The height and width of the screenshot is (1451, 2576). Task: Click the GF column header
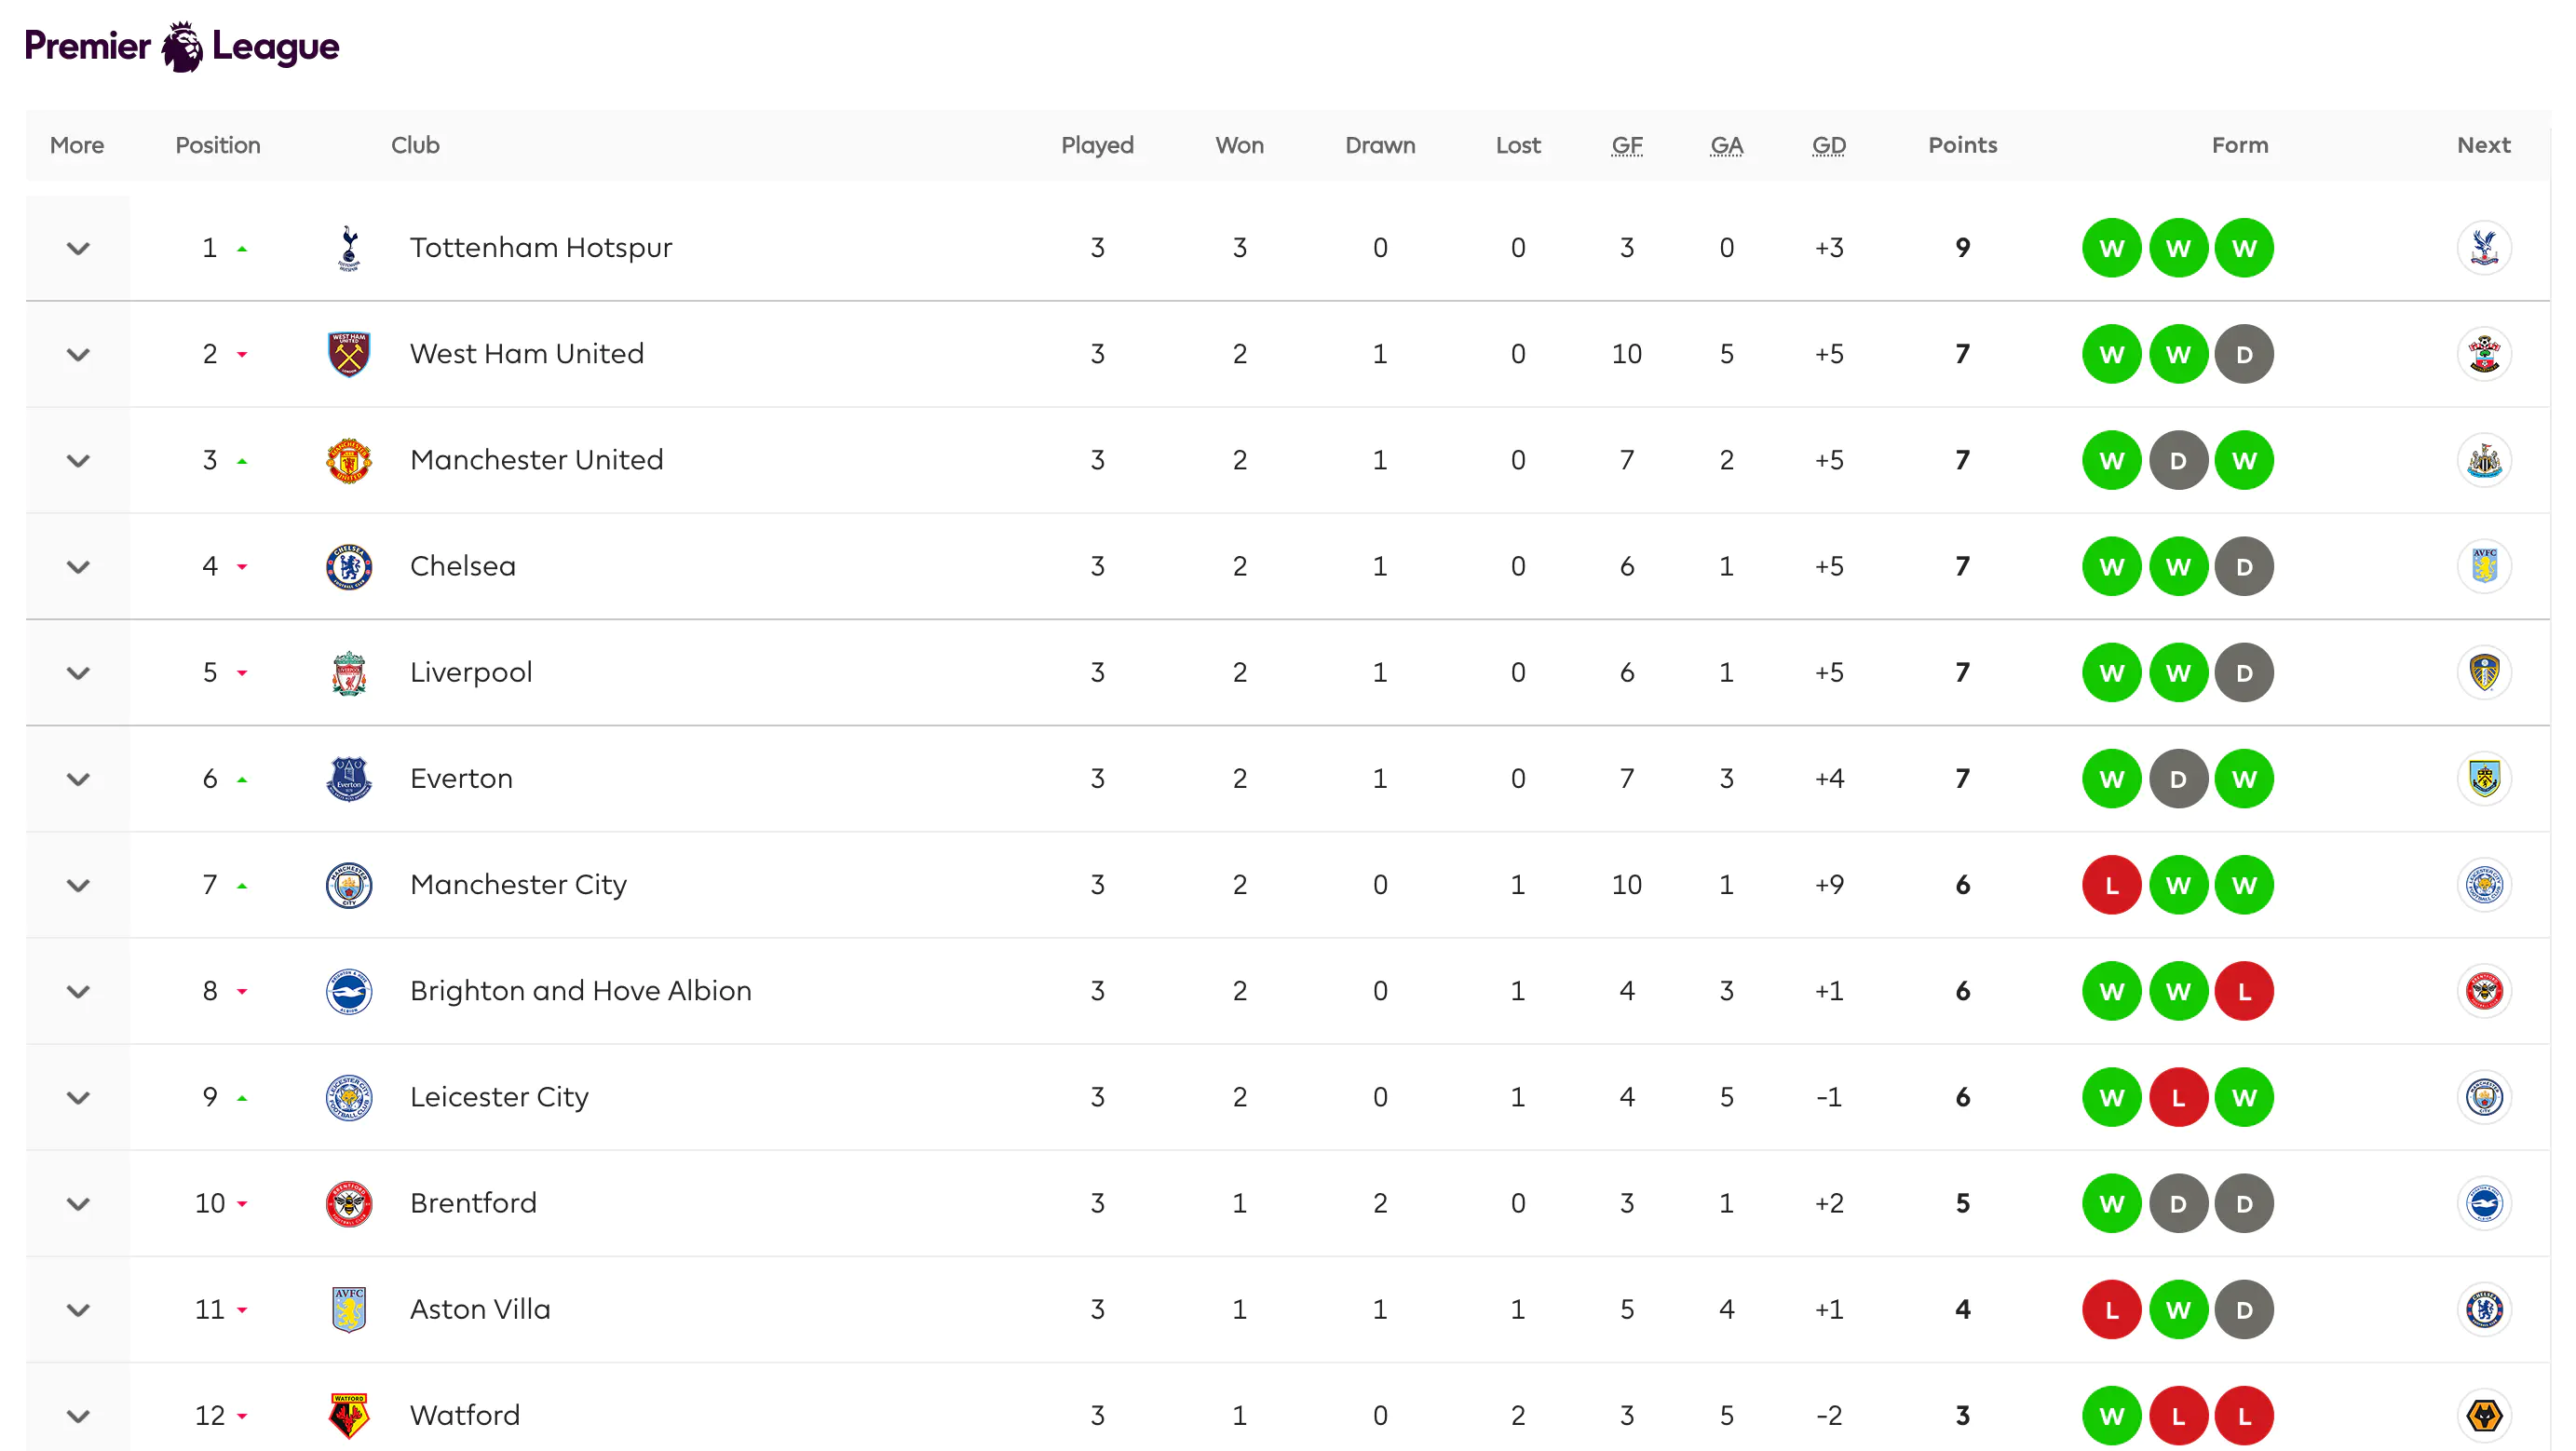click(1627, 145)
